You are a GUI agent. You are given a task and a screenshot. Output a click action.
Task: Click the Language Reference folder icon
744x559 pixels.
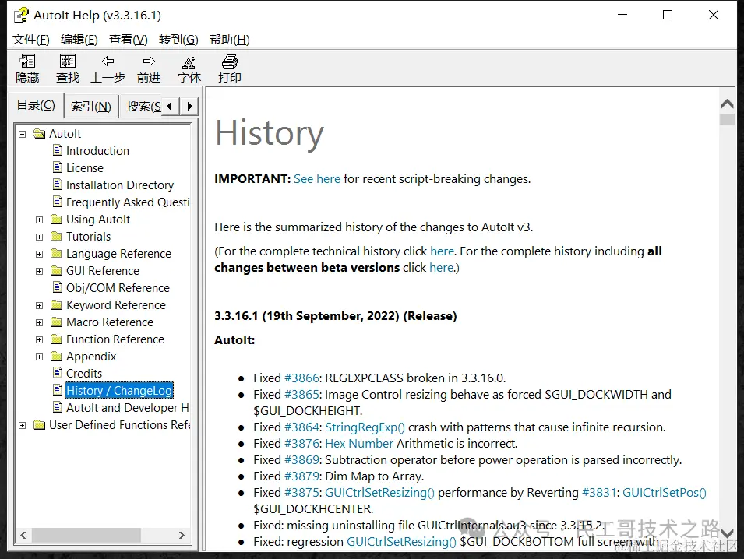[x=56, y=253]
